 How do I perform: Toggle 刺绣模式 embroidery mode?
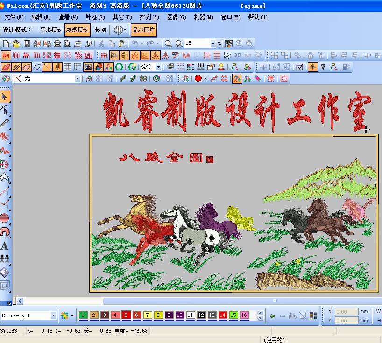tap(78, 30)
